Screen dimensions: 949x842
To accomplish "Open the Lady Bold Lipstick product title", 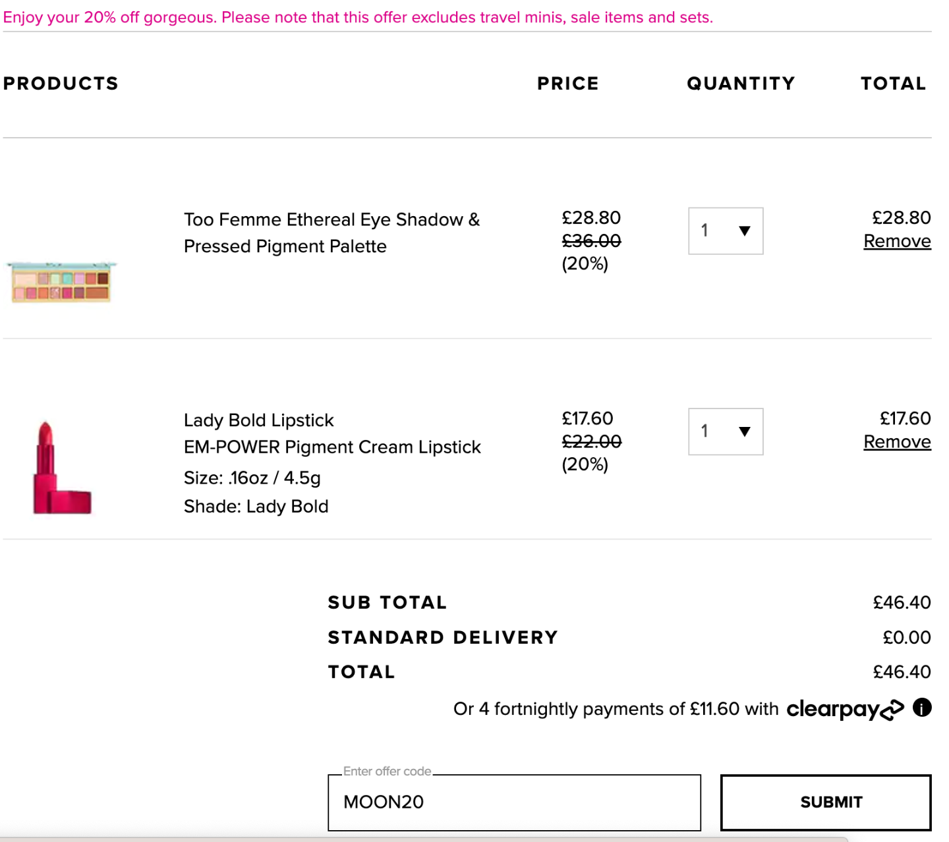I will (258, 420).
